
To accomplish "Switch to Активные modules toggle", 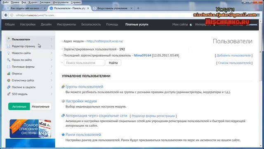I will [19, 106].
